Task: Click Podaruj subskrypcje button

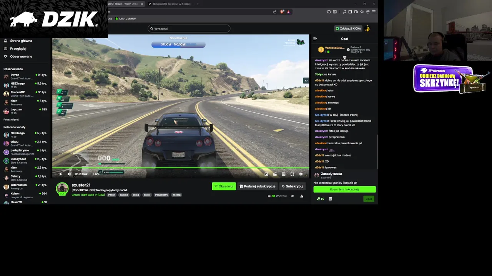Action: click(x=258, y=186)
